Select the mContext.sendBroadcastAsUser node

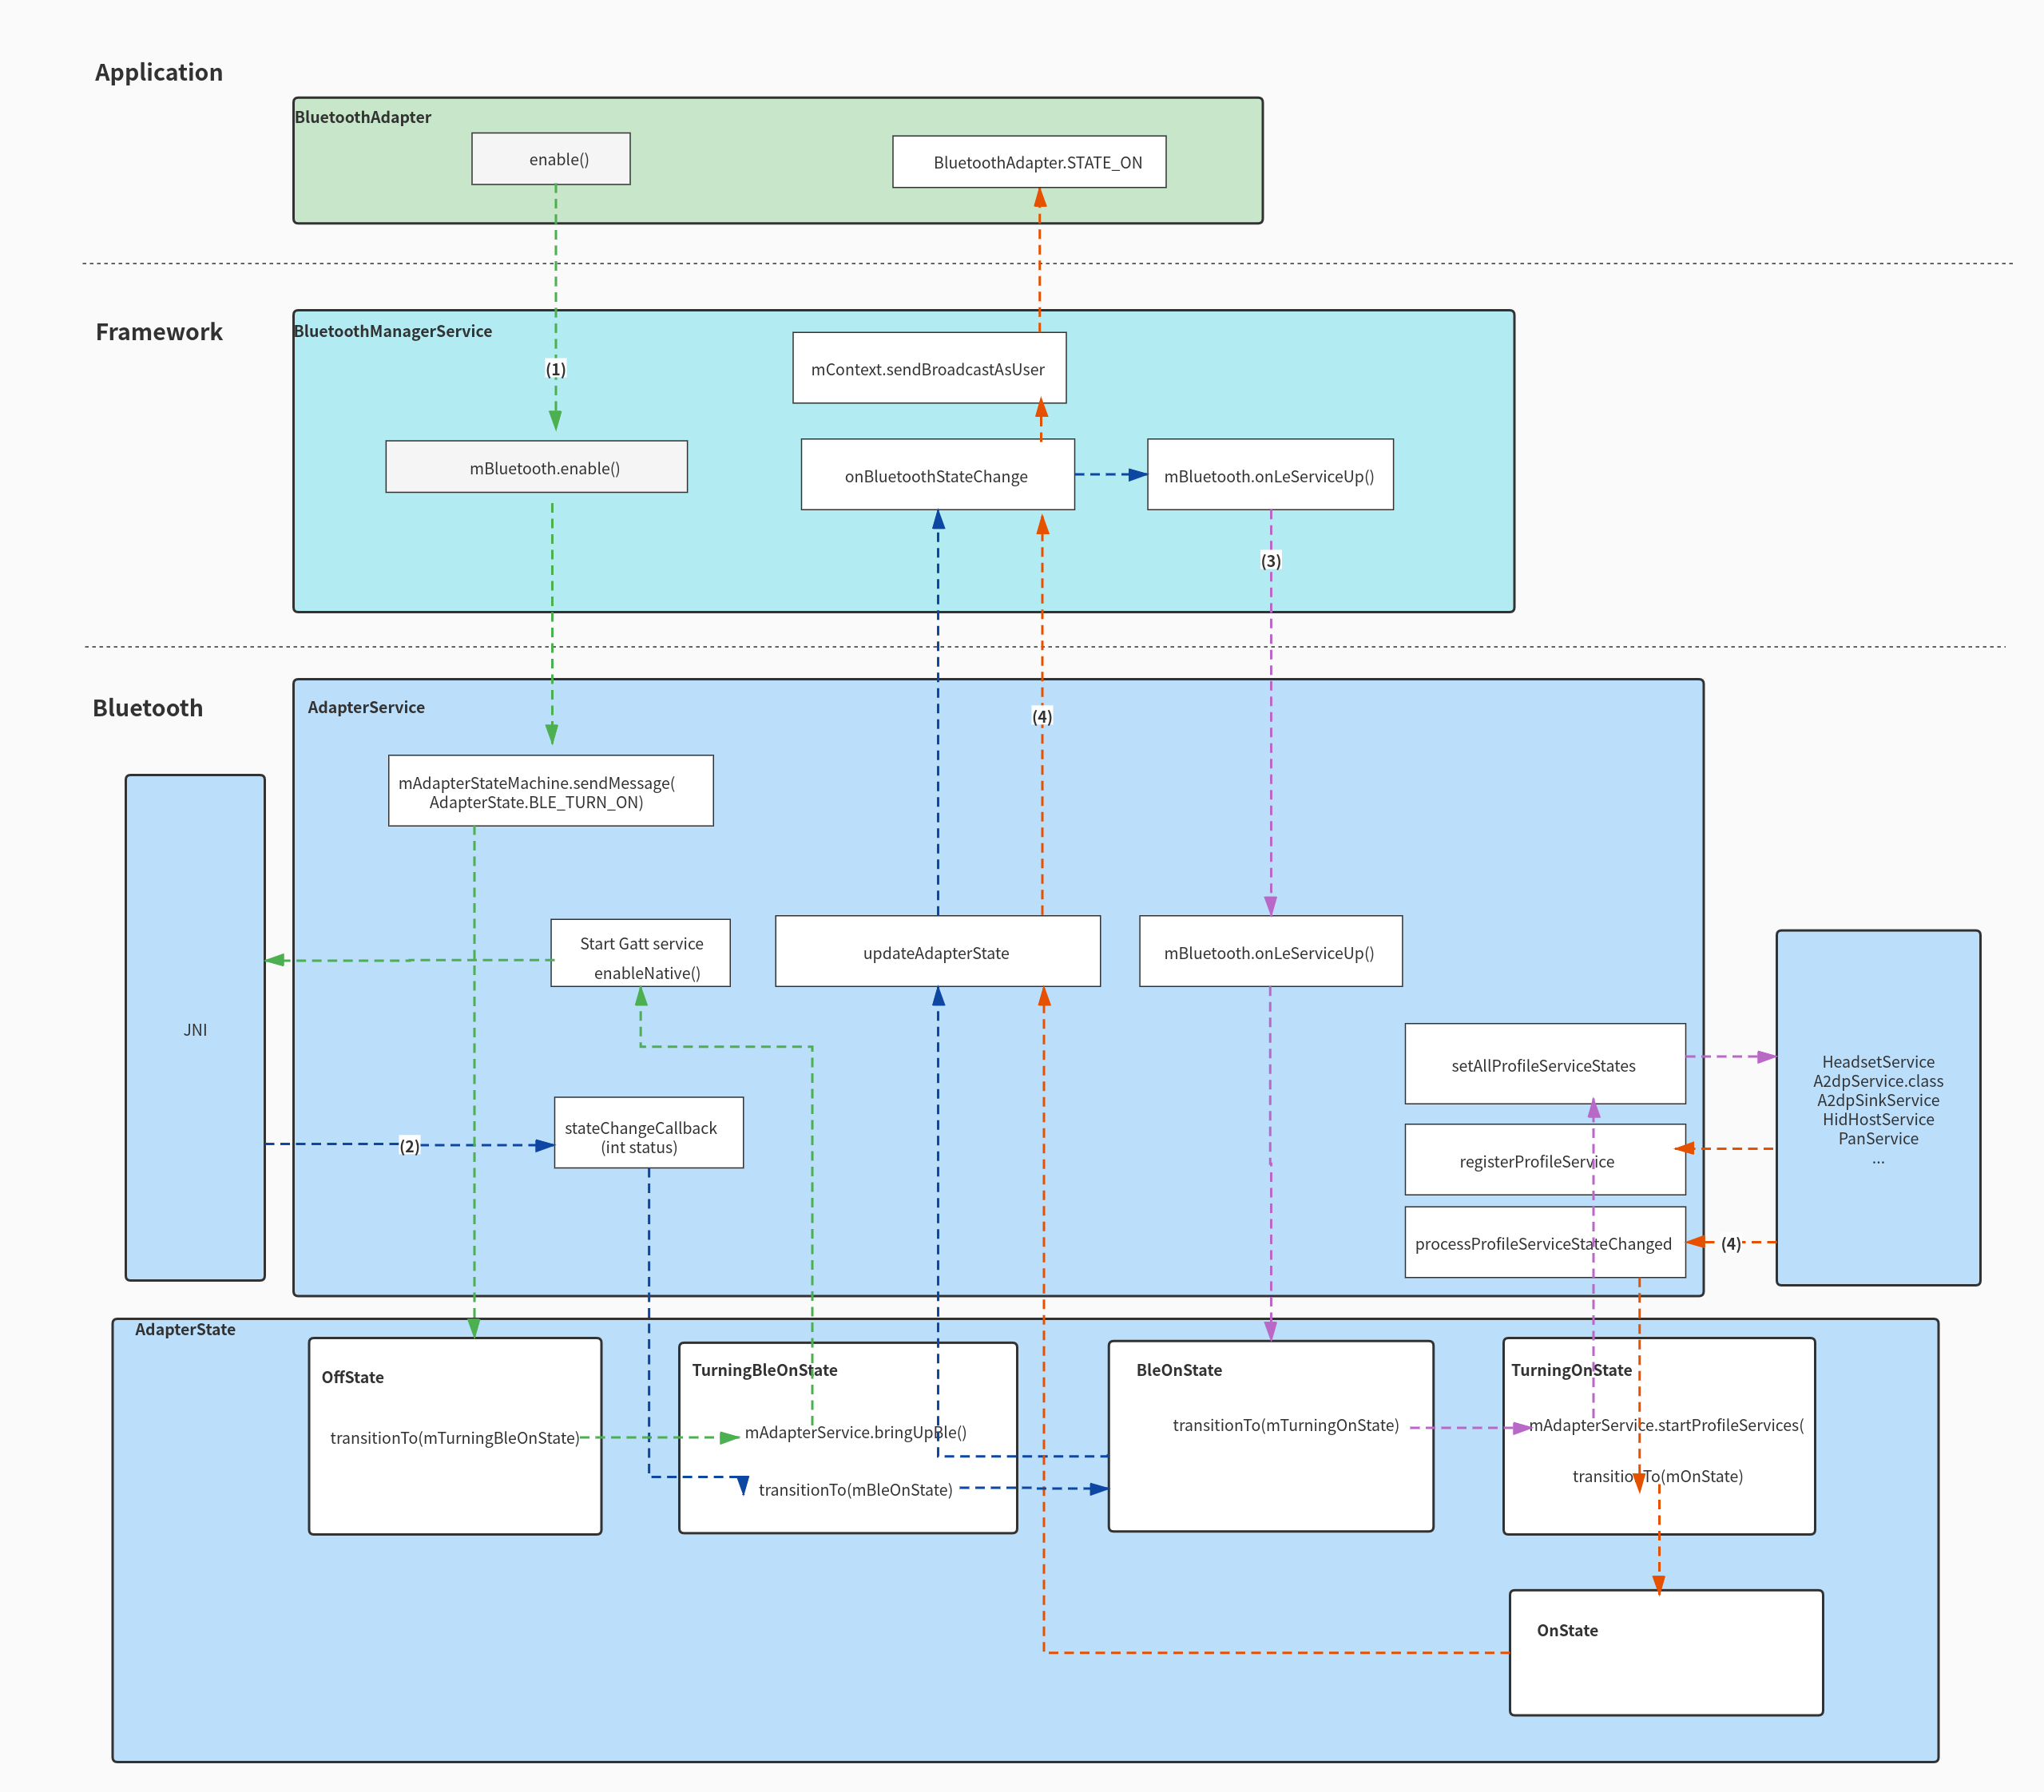pyautogui.click(x=929, y=368)
